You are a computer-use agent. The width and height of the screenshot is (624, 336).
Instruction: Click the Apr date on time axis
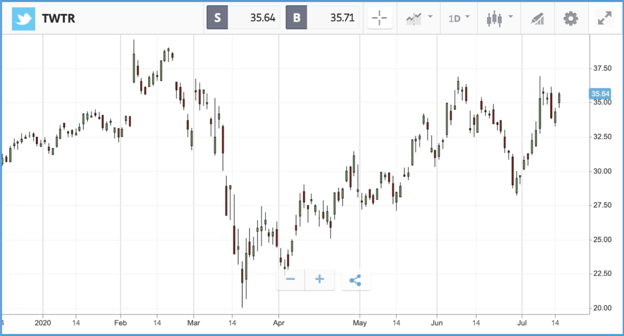tap(278, 323)
